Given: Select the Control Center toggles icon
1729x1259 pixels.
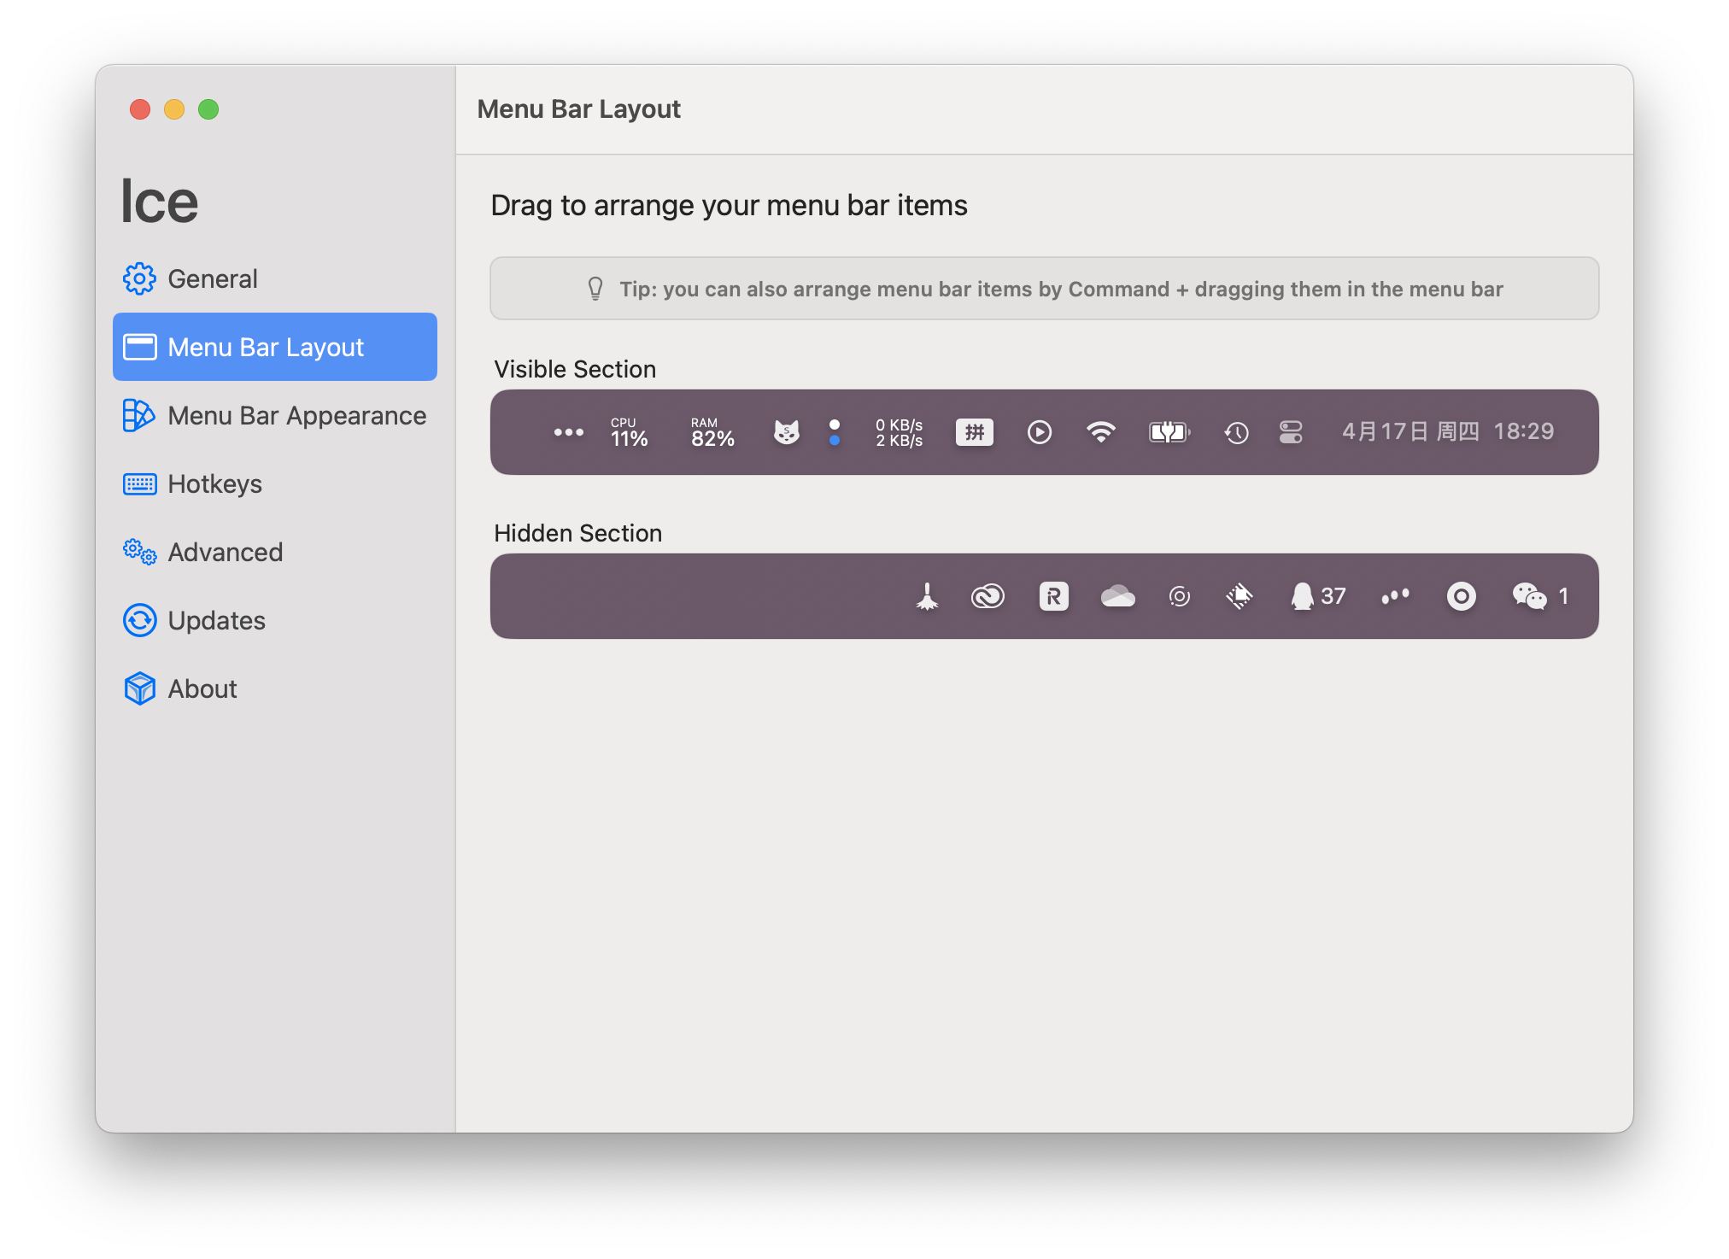Looking at the screenshot, I should coord(1291,432).
